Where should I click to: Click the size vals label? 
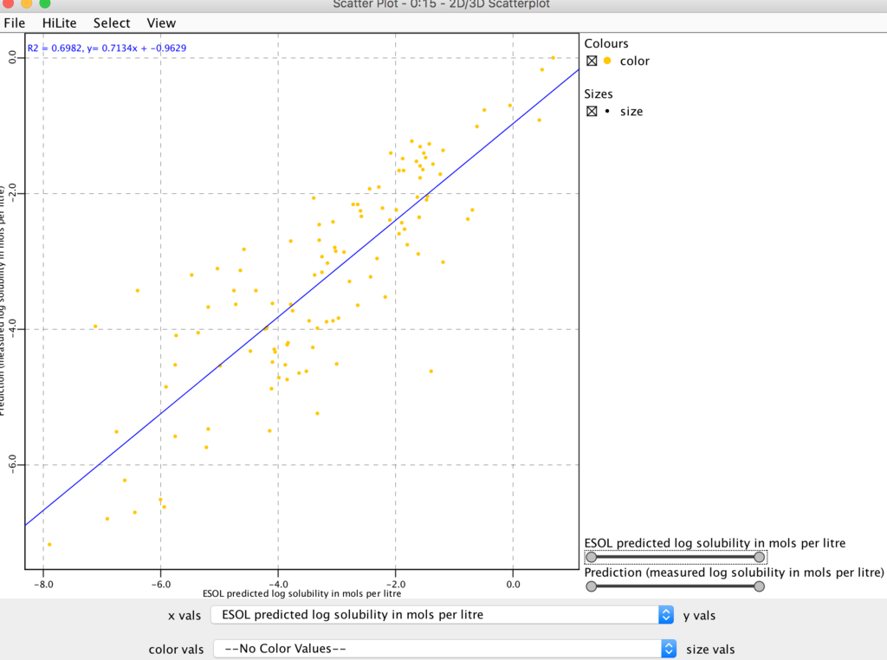point(710,650)
